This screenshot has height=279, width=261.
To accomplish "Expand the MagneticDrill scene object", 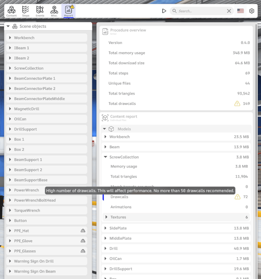I will pos(10,109).
